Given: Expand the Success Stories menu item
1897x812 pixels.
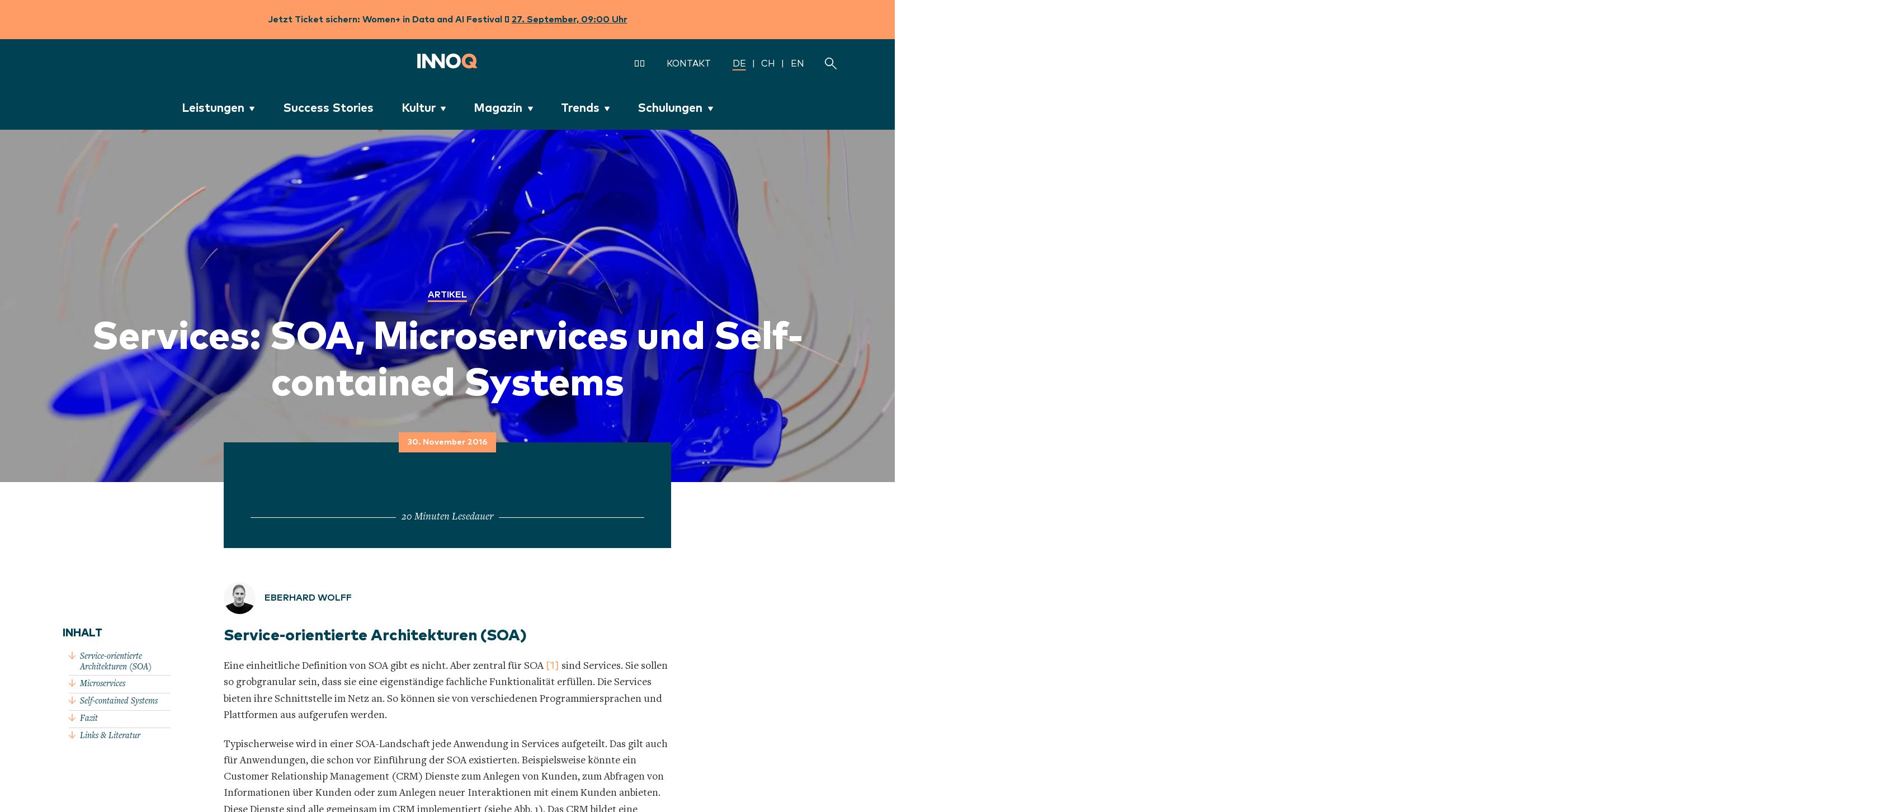Looking at the screenshot, I should (328, 108).
